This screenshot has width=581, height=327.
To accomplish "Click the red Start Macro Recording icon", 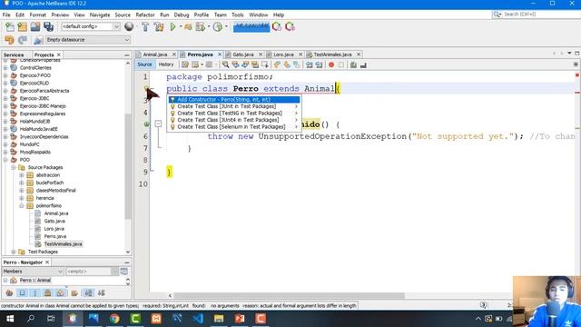I will pos(331,64).
